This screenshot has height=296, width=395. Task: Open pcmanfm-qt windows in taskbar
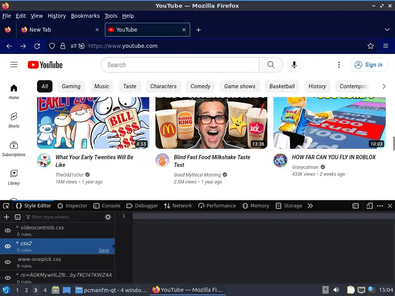tap(111, 290)
